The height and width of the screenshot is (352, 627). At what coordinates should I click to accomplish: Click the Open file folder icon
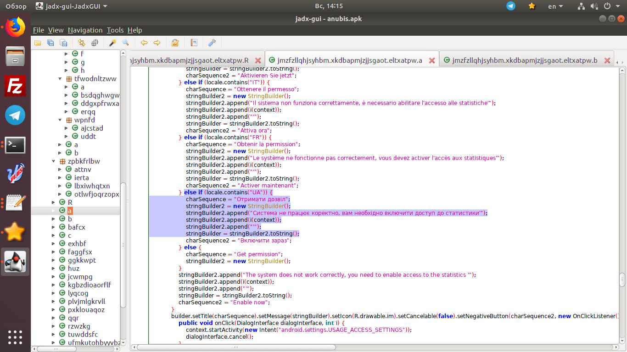[38, 43]
